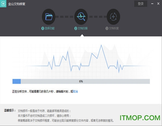Click the 金山文档修复 title text
This screenshot has height=126, width=162.
[17, 4]
